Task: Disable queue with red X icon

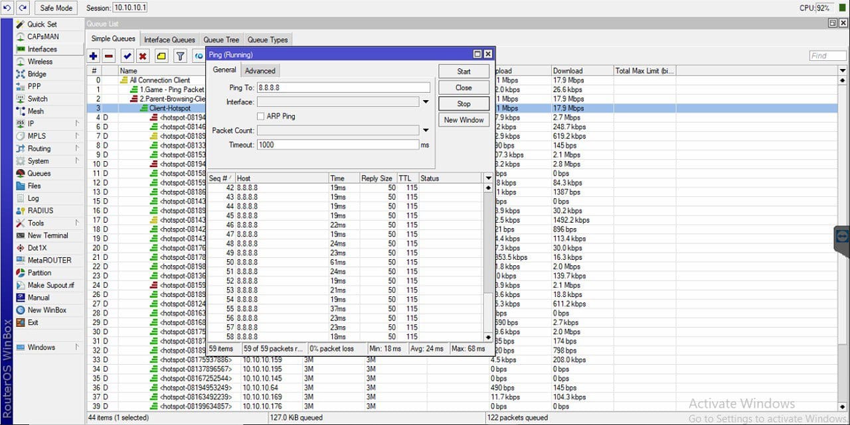Action: pos(142,56)
